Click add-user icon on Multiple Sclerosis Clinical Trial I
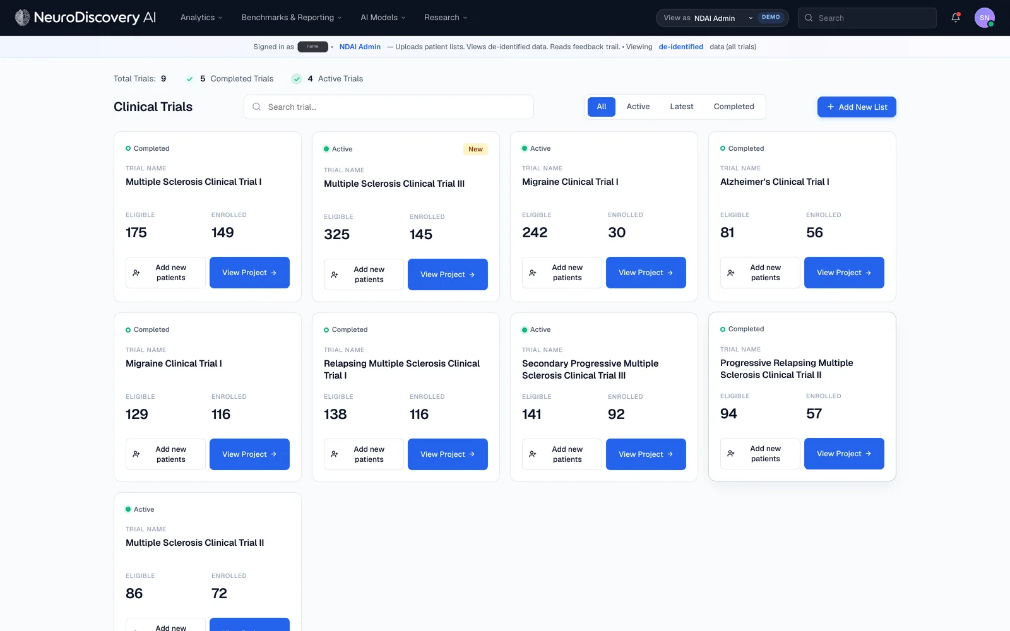1010x631 pixels. 136,273
